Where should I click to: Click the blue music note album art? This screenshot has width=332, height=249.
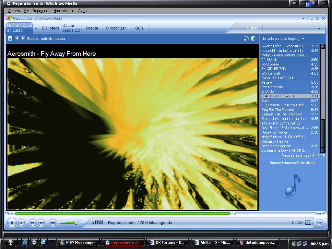(293, 185)
